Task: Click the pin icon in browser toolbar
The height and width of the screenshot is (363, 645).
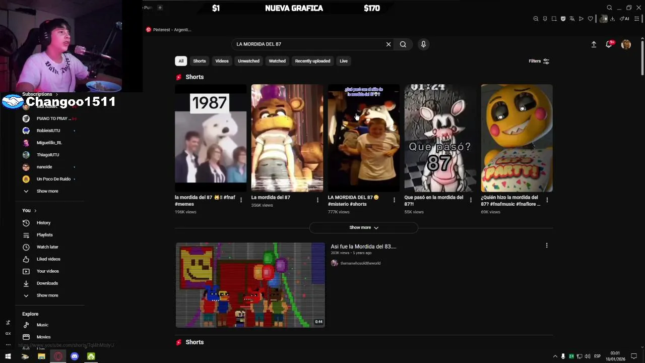Action: coord(545,19)
